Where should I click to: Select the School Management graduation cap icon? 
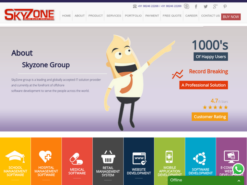tap(15, 157)
